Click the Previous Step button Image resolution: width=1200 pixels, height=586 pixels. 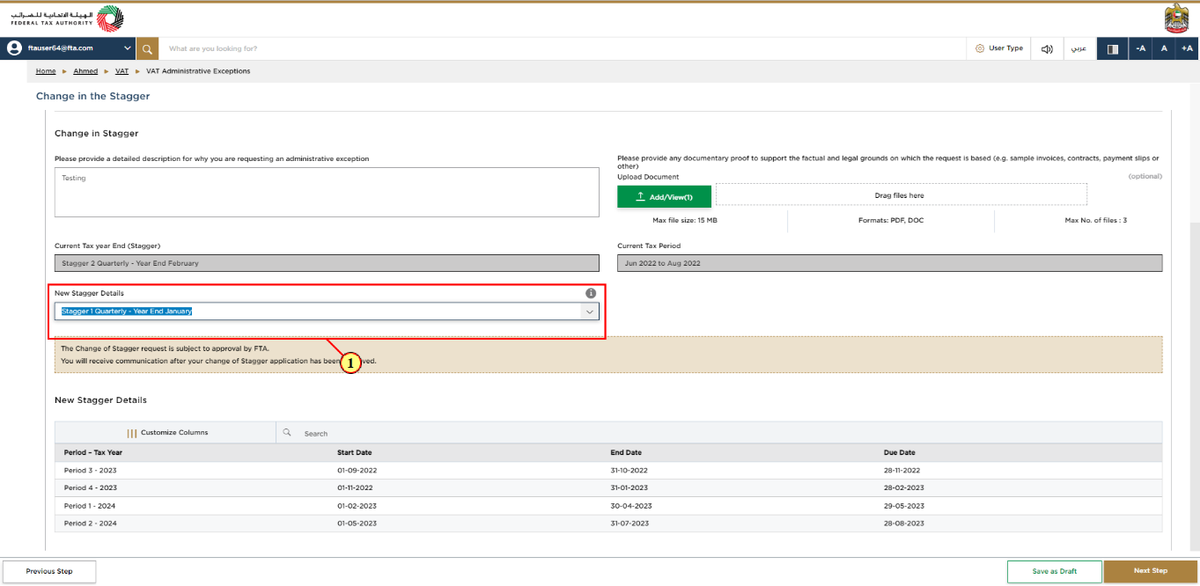tap(49, 571)
